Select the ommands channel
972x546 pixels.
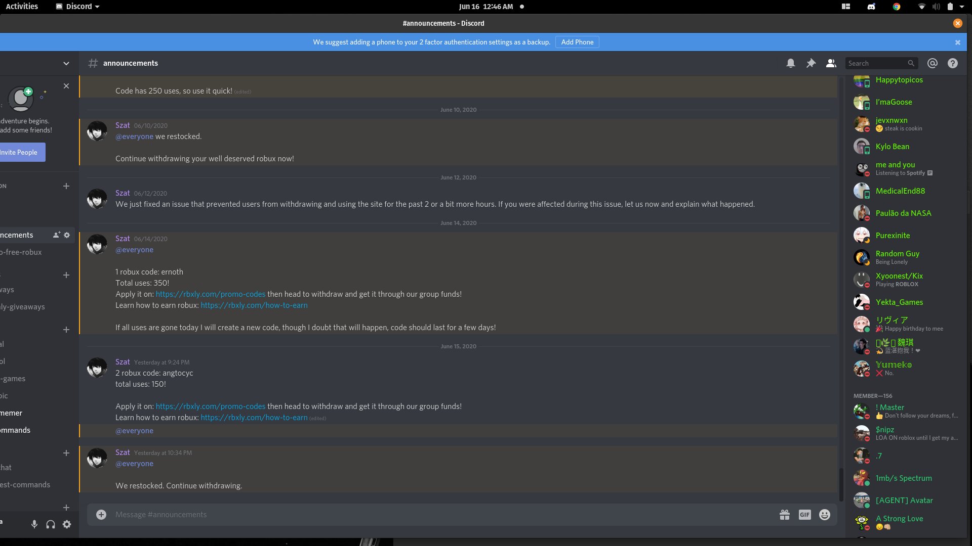[36, 430]
